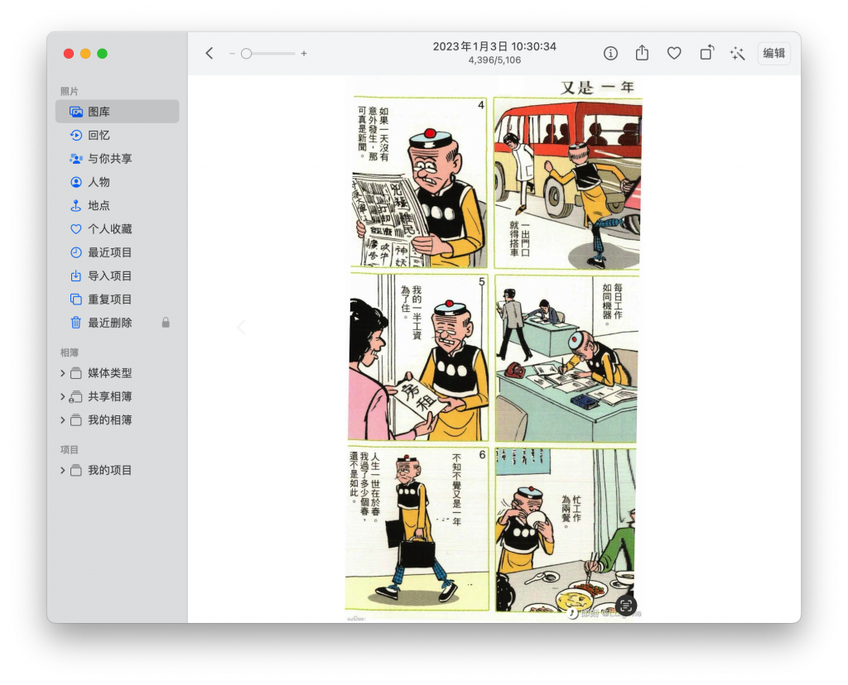The width and height of the screenshot is (848, 685).
Task: Apply auto enhance with magic wand icon
Action: coord(737,54)
